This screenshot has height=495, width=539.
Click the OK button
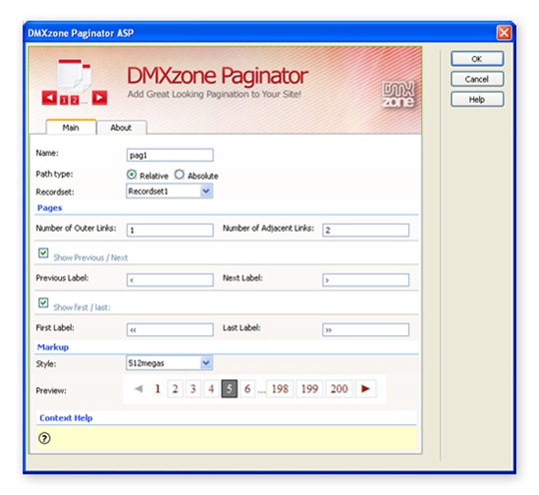[477, 59]
